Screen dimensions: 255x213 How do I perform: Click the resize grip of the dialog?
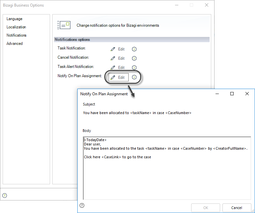pos(253,211)
